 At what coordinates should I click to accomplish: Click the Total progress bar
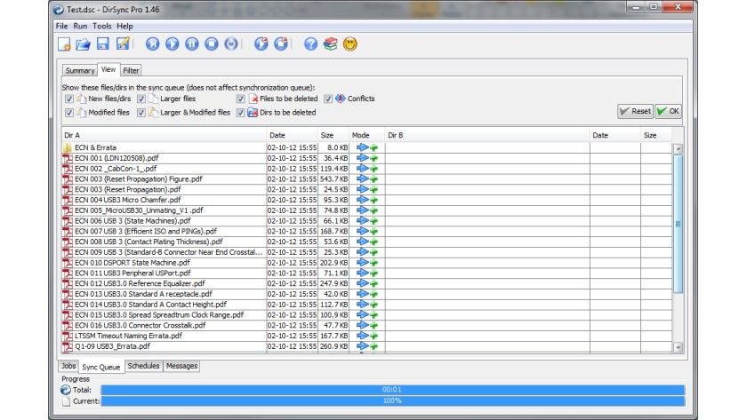click(392, 390)
